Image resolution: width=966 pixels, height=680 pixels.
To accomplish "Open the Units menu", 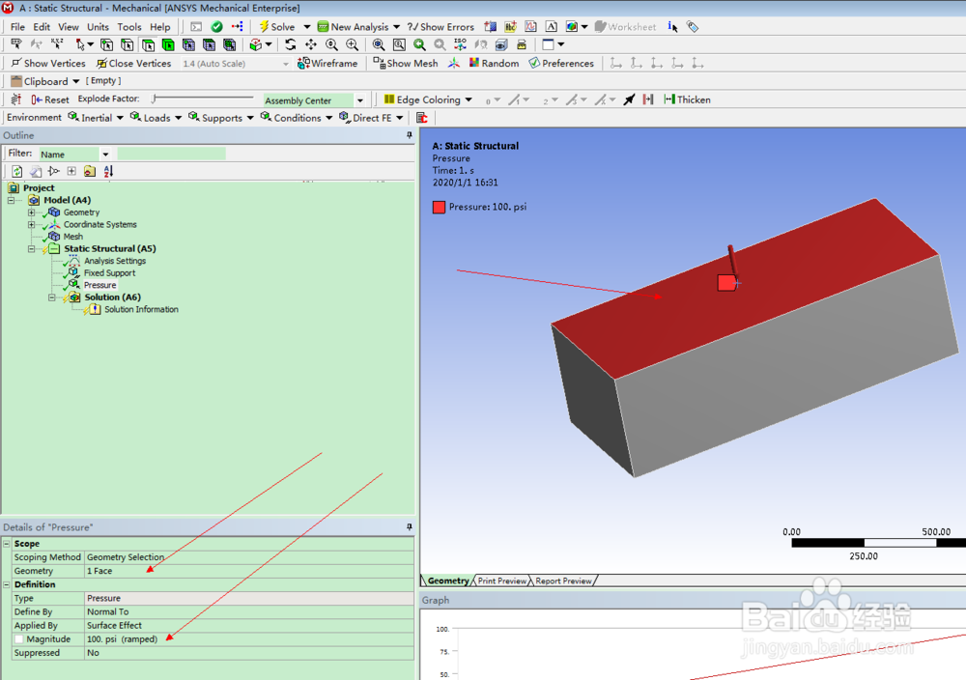I will point(98,27).
